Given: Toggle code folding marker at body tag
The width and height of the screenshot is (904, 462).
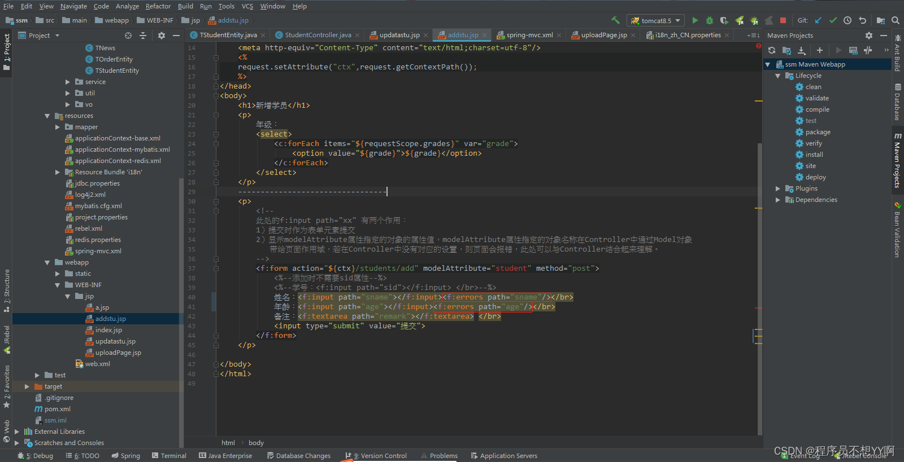Looking at the screenshot, I should tap(216, 96).
